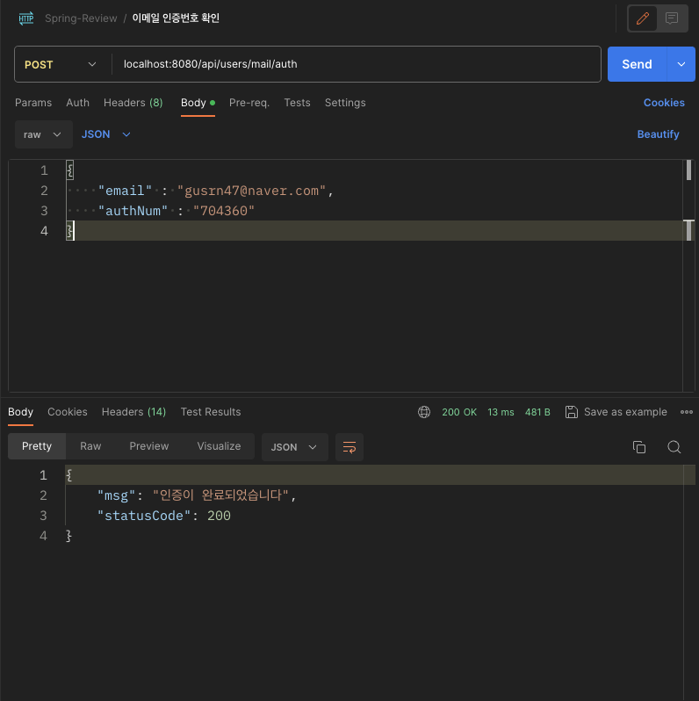This screenshot has width=699, height=701.
Task: Open the raw body type dropdown
Action: [43, 134]
